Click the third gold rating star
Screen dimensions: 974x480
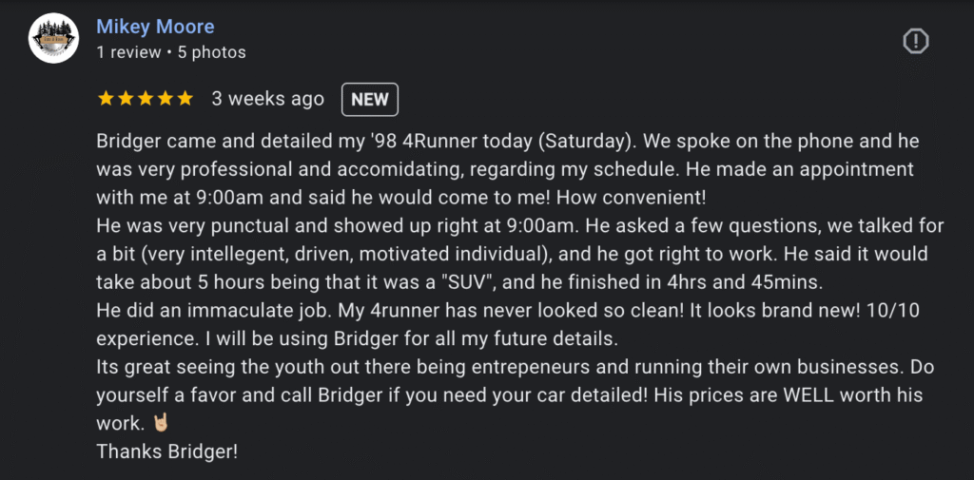click(x=146, y=99)
